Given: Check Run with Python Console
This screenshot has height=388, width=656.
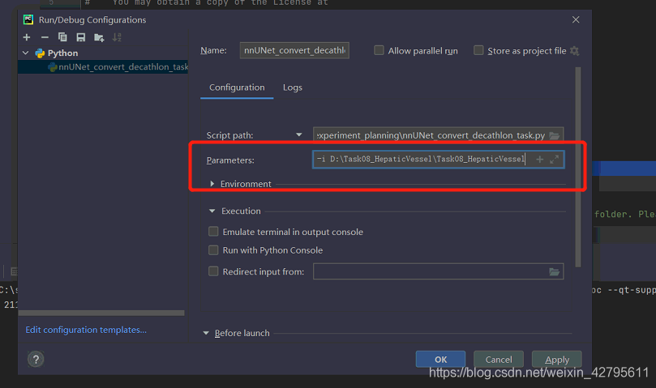Looking at the screenshot, I should pos(213,250).
